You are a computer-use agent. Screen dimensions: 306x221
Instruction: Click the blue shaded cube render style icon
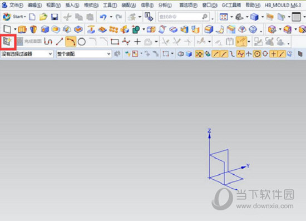254,17
